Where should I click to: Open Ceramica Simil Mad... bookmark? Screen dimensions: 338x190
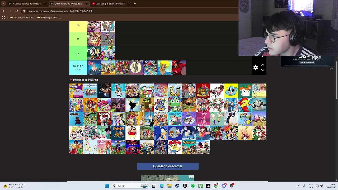point(22,18)
